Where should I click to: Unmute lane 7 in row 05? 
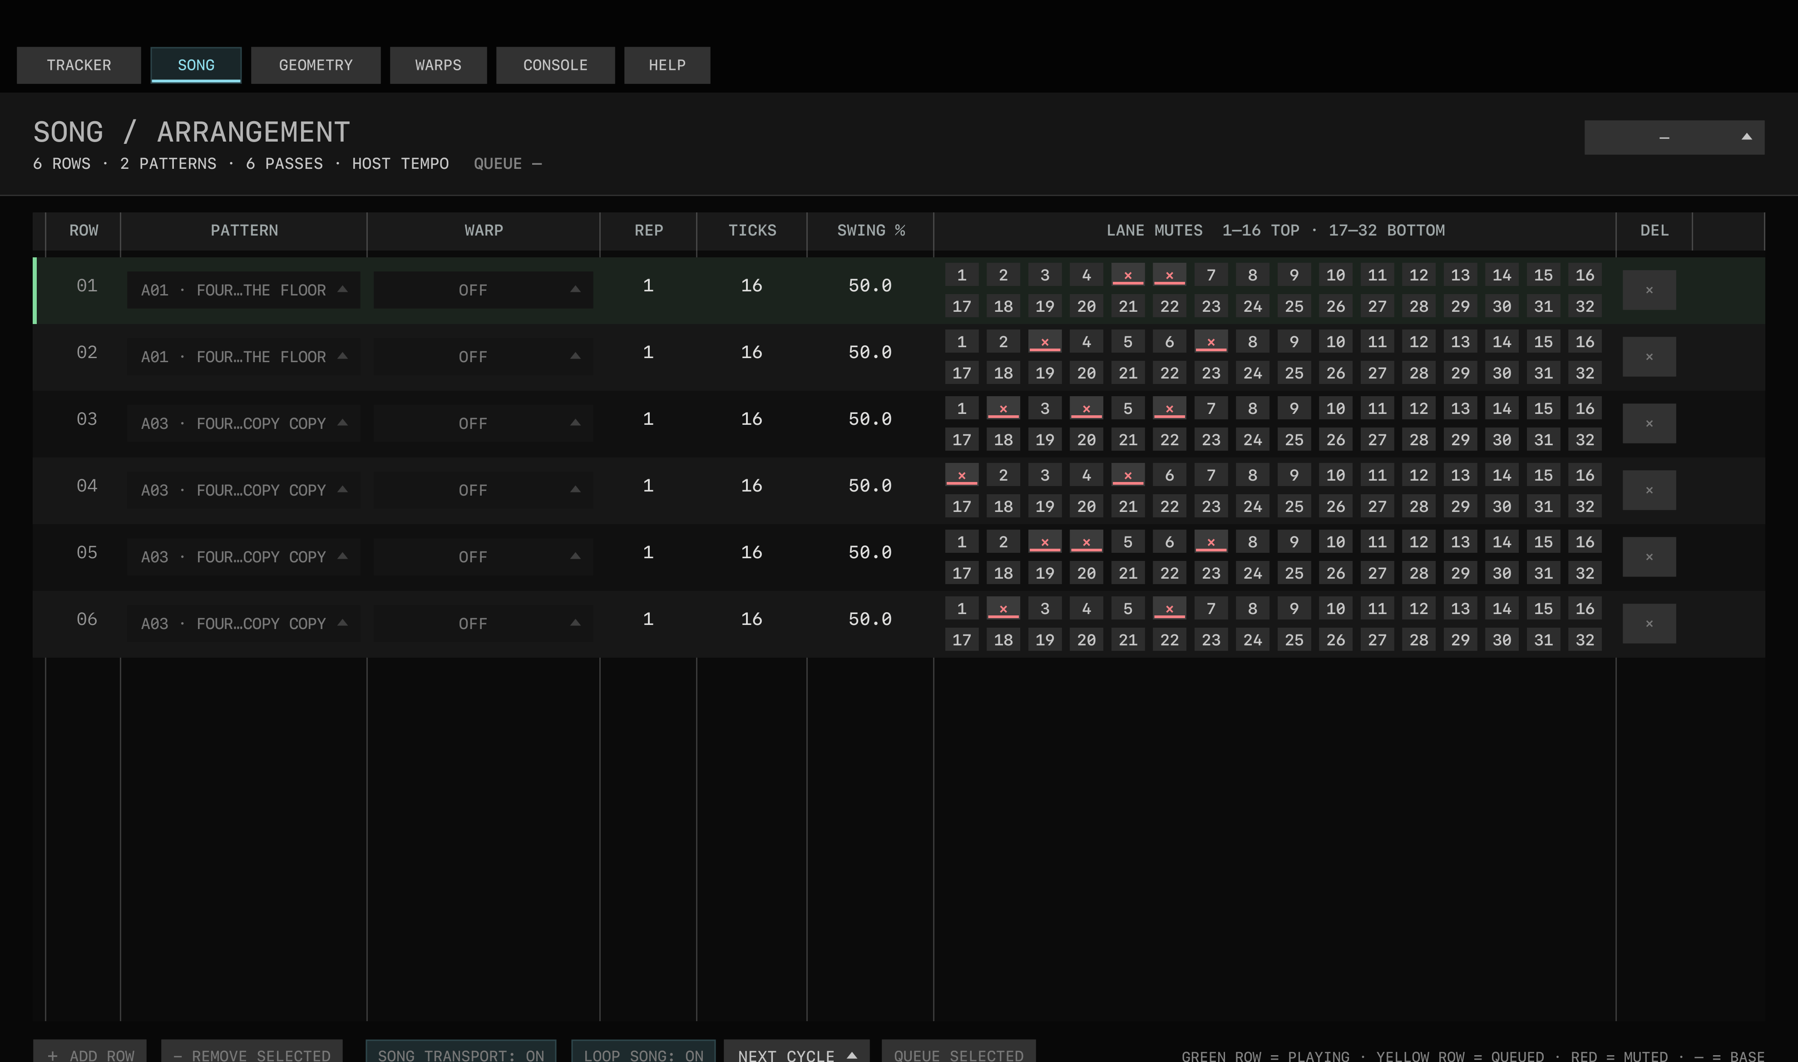pos(1210,542)
